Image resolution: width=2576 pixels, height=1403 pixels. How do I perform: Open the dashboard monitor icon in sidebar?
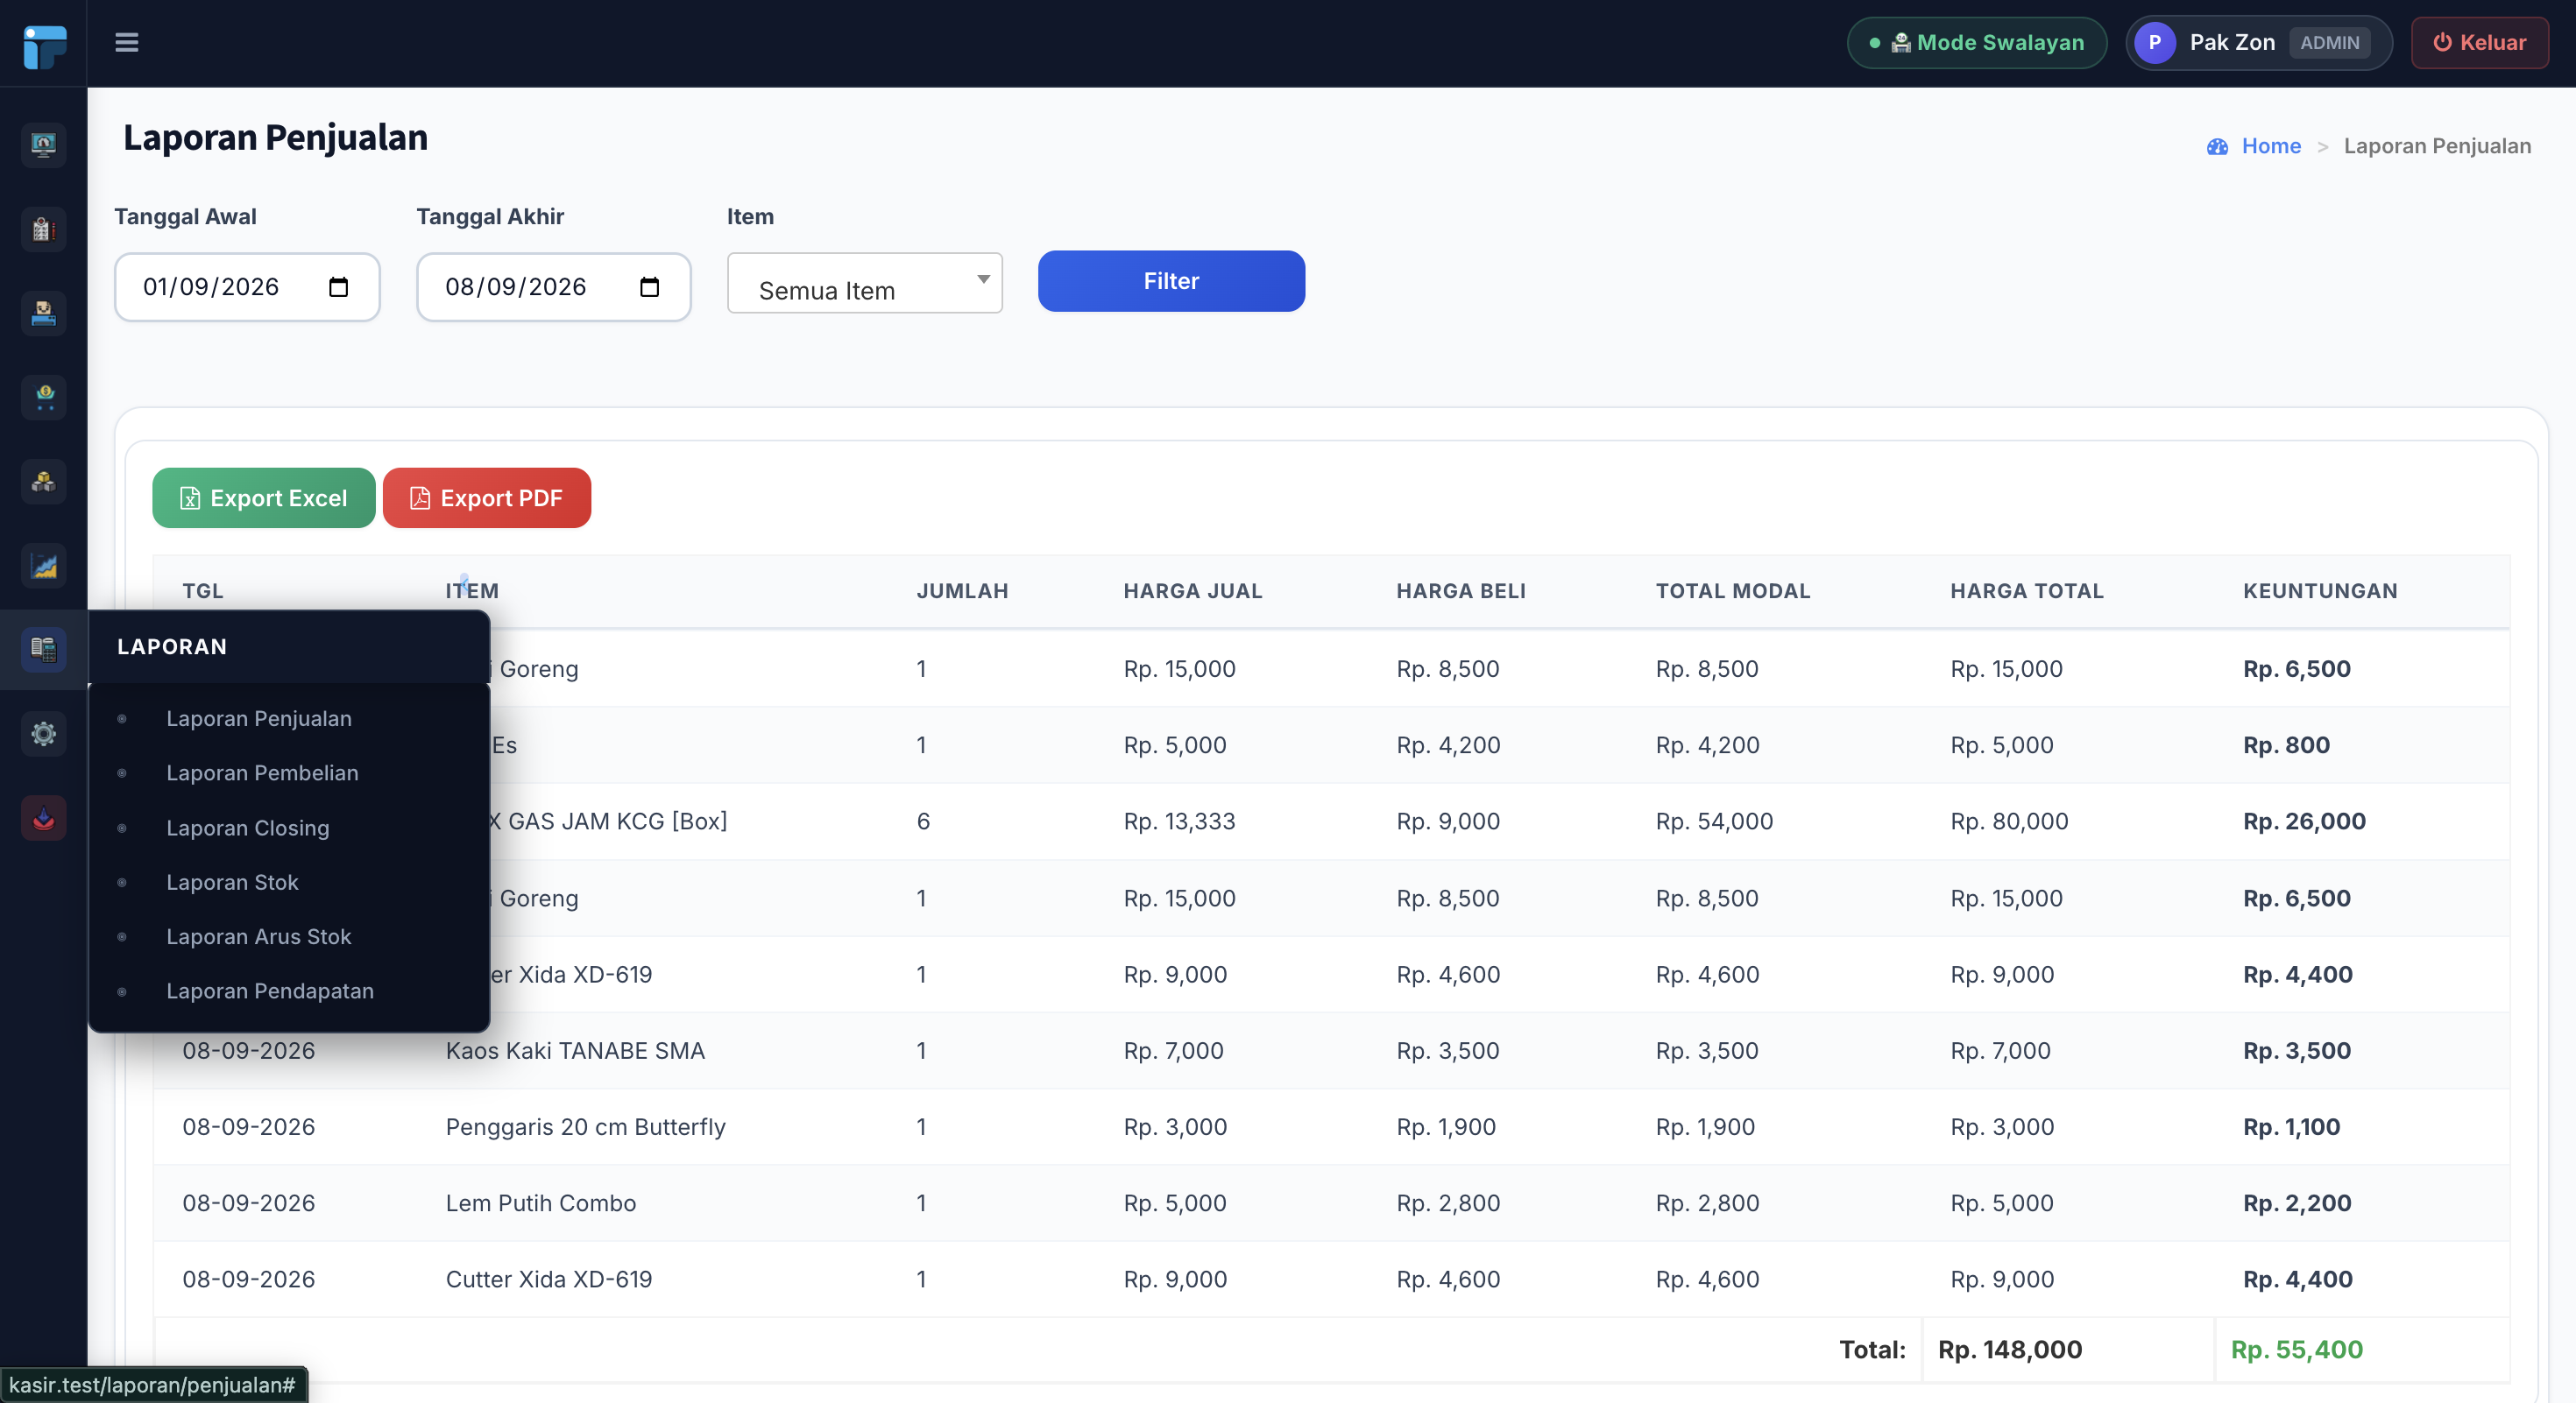click(43, 145)
